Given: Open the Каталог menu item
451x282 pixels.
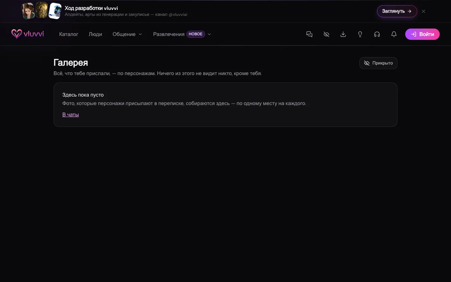Looking at the screenshot, I should [x=69, y=34].
